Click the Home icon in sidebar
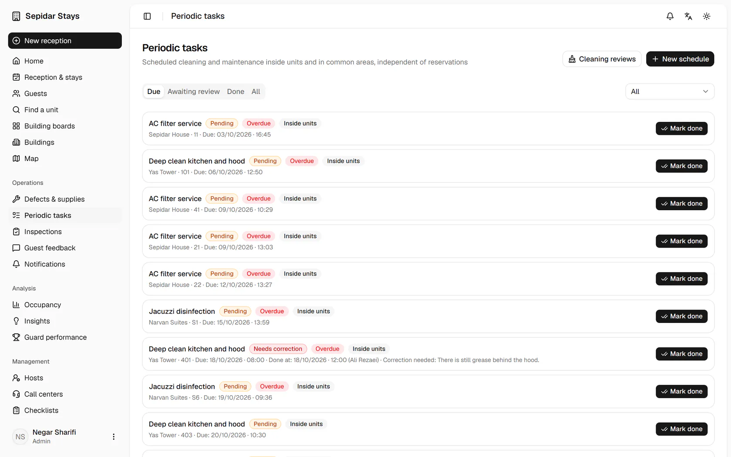Viewport: 731px width, 457px height. tap(16, 61)
